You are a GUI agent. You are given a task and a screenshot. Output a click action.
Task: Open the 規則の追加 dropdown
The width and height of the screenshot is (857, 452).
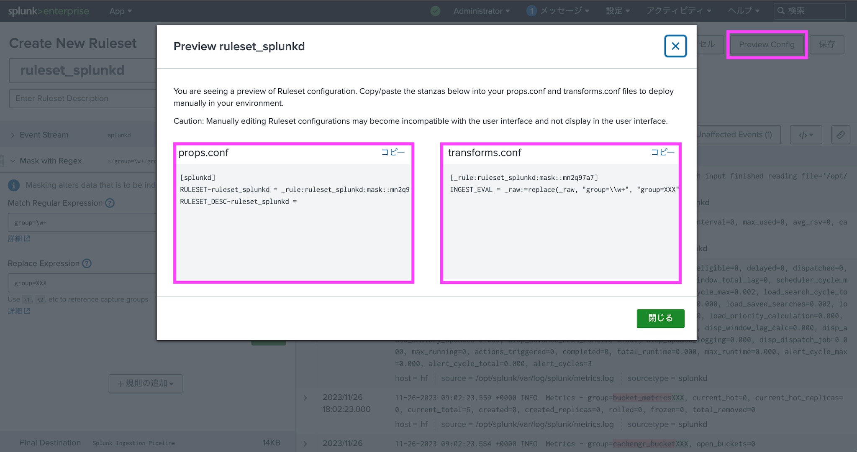click(146, 383)
